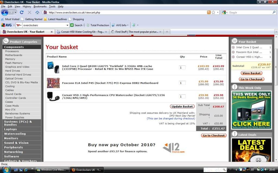Click Go to Checkout below the total

(214, 135)
